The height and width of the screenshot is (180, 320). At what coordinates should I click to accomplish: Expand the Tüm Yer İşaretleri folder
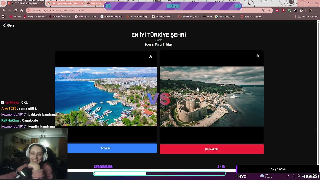point(308,17)
